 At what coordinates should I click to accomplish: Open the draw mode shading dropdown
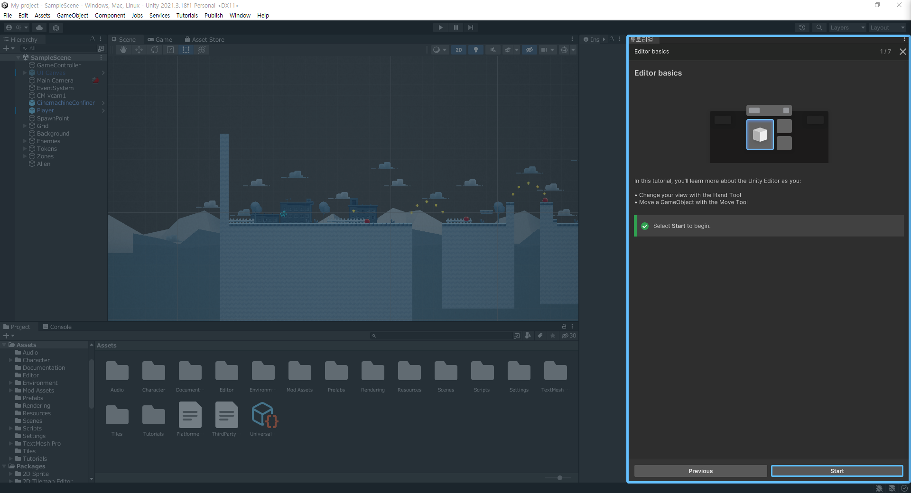[x=439, y=50]
